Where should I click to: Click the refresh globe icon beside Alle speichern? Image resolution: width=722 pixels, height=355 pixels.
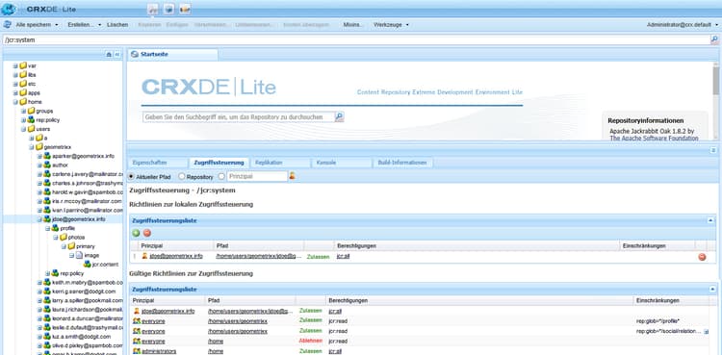click(8, 24)
